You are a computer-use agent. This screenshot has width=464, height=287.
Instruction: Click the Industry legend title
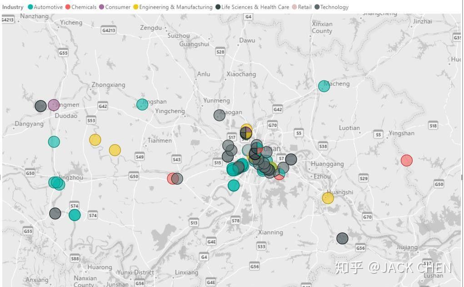(x=13, y=7)
